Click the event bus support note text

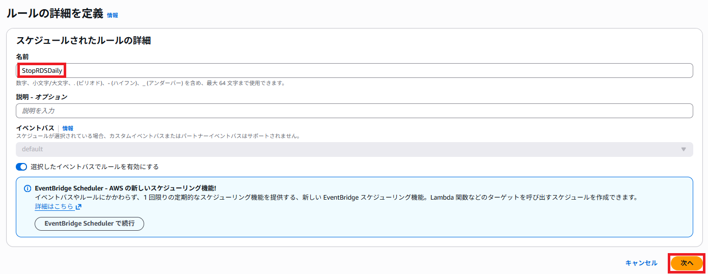coord(158,136)
